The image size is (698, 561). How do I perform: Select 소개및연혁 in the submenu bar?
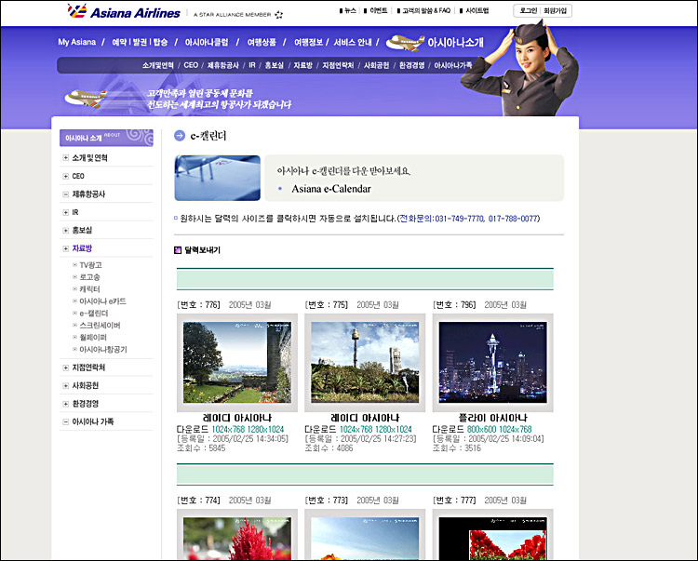pyautogui.click(x=158, y=65)
